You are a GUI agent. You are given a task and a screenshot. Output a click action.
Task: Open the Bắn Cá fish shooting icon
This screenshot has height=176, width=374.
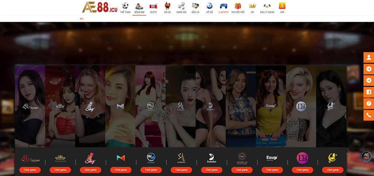tap(195, 6)
